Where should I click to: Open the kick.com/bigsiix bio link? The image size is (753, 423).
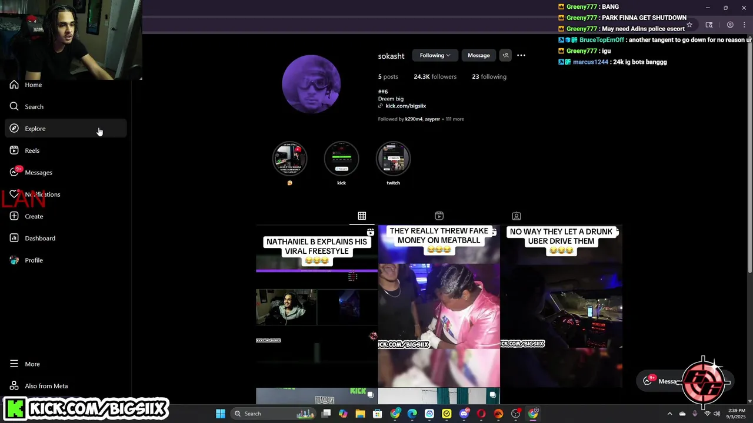click(405, 106)
